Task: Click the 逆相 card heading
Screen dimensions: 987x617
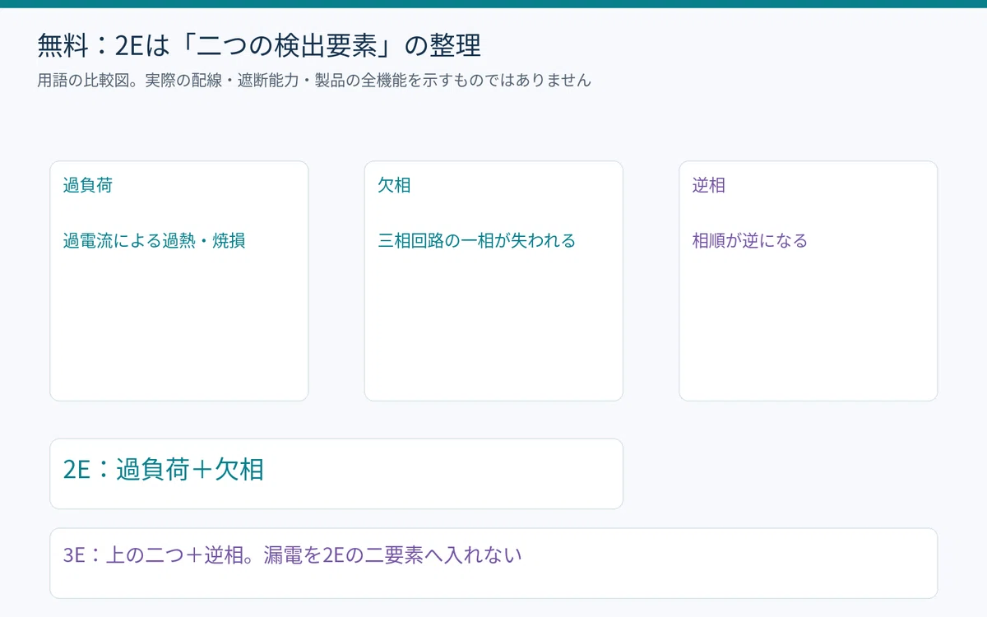Action: point(708,185)
